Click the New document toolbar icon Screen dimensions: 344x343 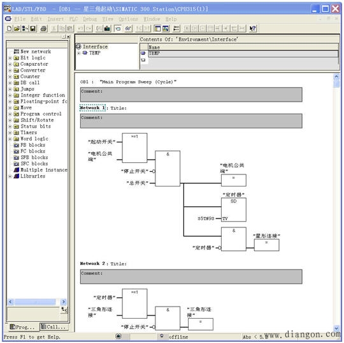[9, 28]
